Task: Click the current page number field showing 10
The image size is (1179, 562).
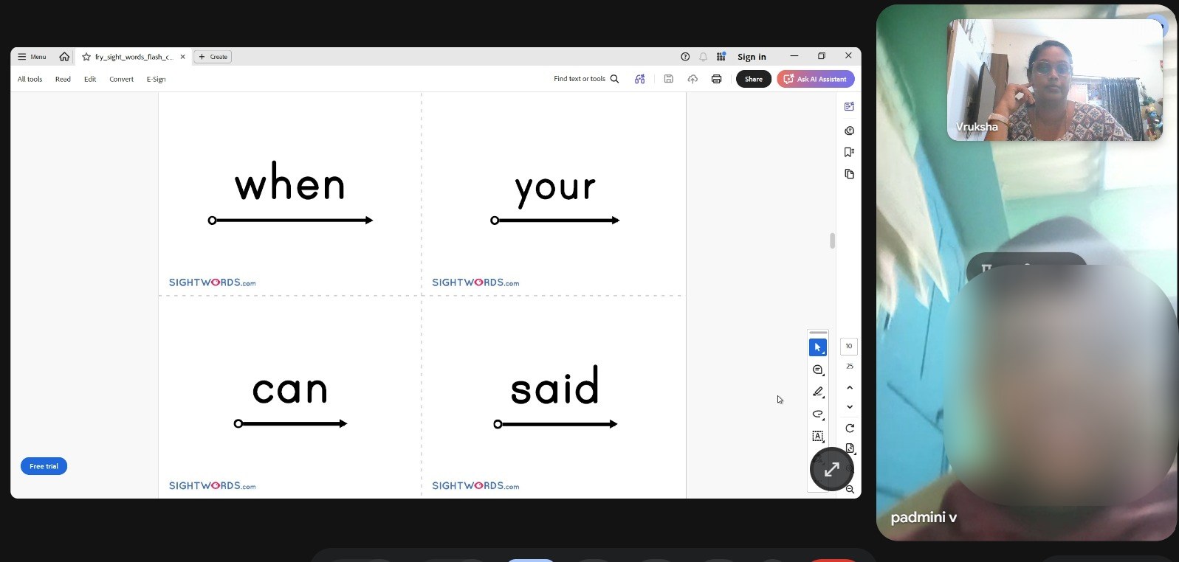Action: (849, 346)
